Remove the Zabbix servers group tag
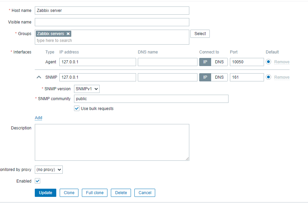 click(68, 34)
